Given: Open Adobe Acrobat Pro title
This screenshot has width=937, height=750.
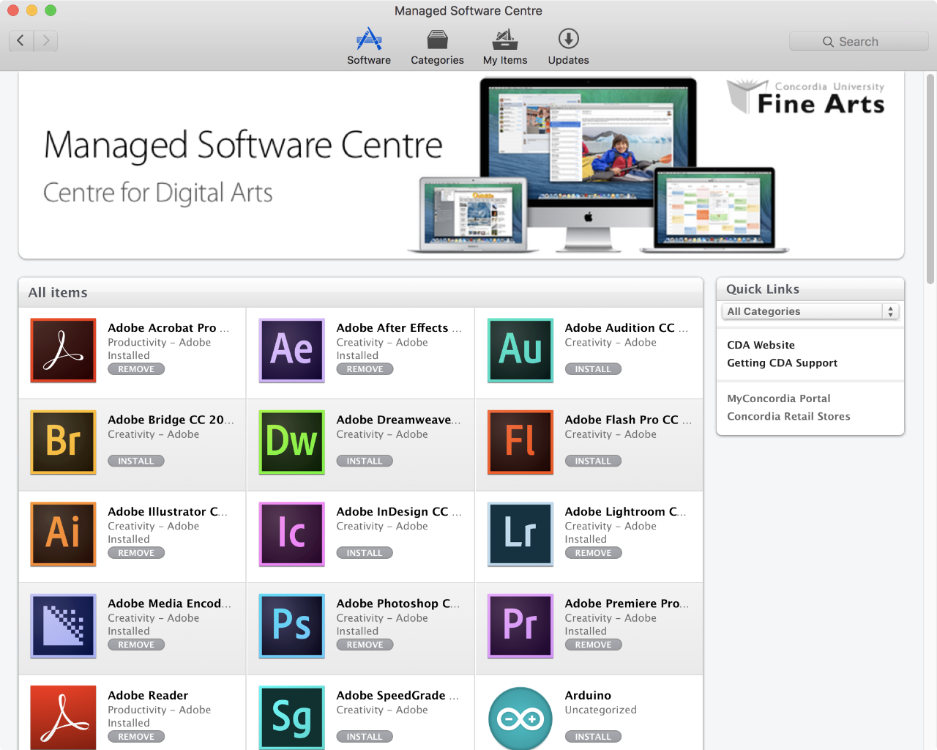Looking at the screenshot, I should pyautogui.click(x=168, y=328).
